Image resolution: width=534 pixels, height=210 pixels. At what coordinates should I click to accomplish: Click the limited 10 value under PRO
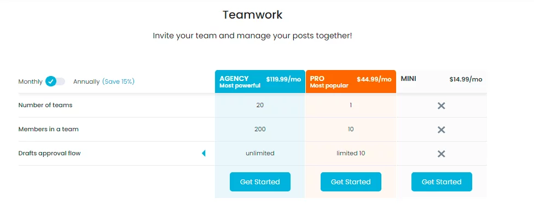[351, 153]
